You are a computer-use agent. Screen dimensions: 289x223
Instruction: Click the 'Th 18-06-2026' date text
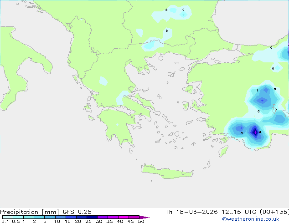pos(191,212)
